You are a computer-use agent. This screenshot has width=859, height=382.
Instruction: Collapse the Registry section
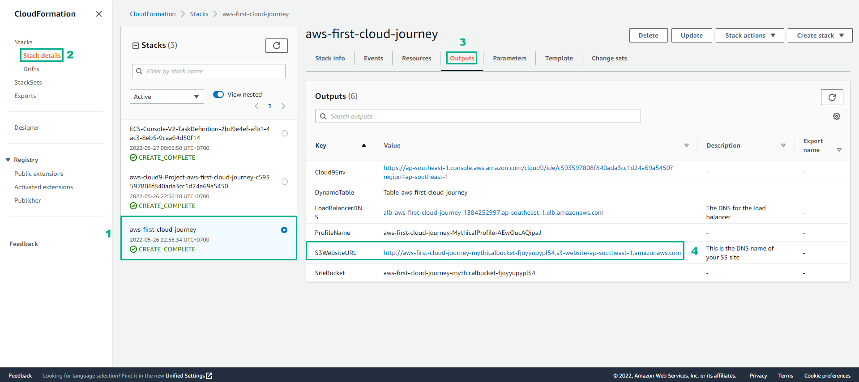(x=8, y=160)
